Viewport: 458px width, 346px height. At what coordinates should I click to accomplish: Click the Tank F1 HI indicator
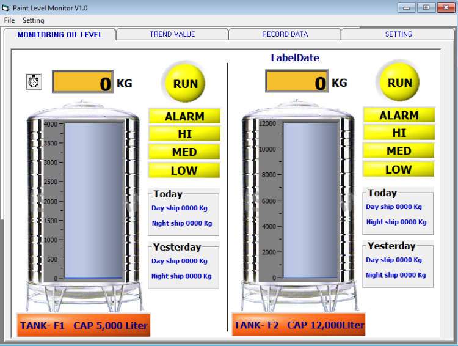click(184, 134)
